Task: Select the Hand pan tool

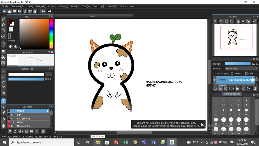Action: (3, 126)
